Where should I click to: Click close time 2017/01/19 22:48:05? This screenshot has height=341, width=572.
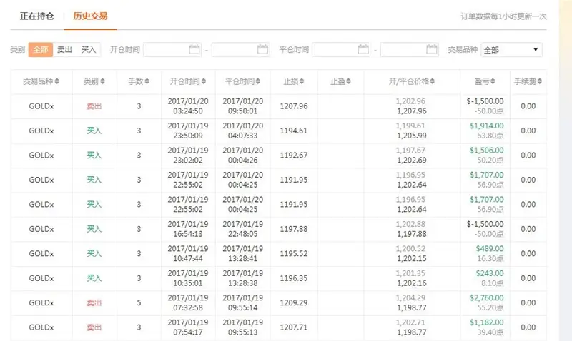242,229
